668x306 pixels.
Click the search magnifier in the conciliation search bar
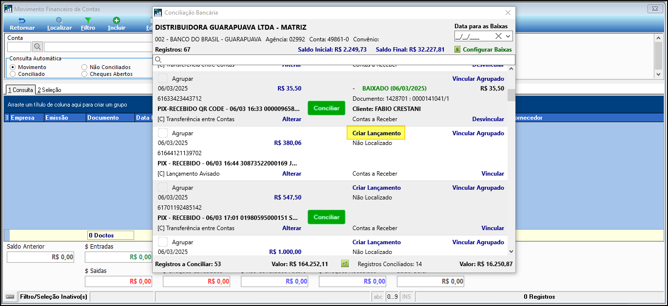(158, 60)
